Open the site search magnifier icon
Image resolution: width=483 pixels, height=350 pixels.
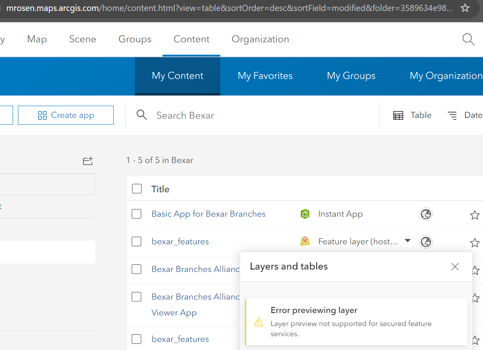(468, 39)
